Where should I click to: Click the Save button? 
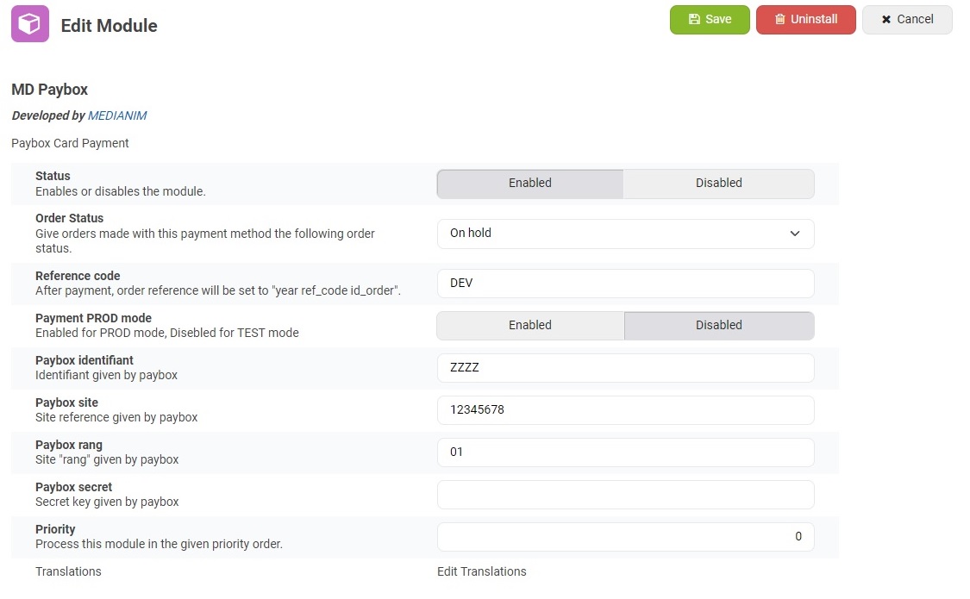(710, 20)
